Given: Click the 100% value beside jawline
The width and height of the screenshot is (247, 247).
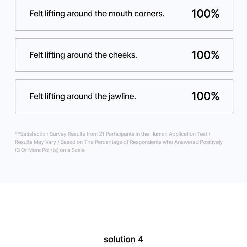Looking at the screenshot, I should 205,96.
